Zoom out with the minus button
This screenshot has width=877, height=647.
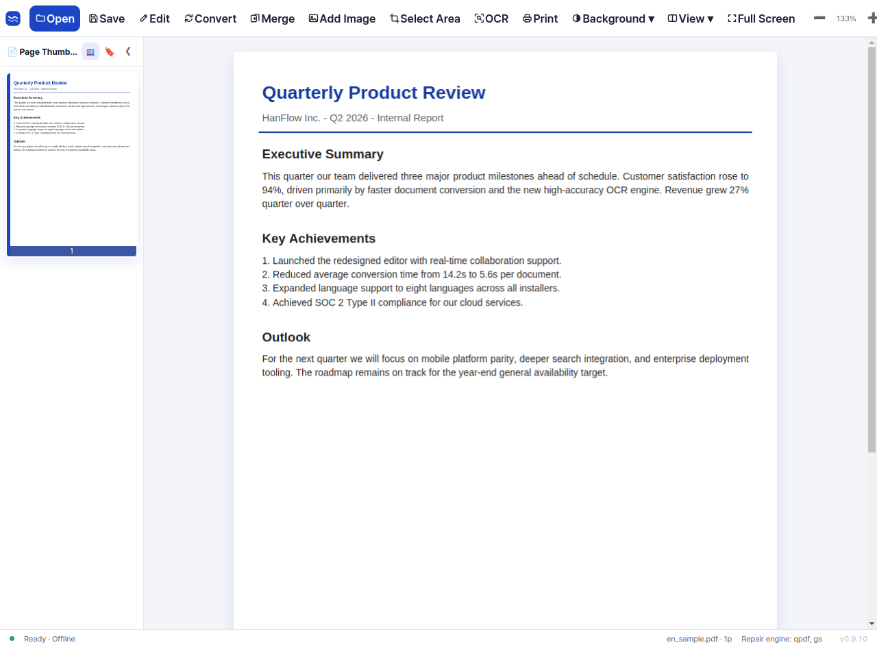tap(819, 18)
